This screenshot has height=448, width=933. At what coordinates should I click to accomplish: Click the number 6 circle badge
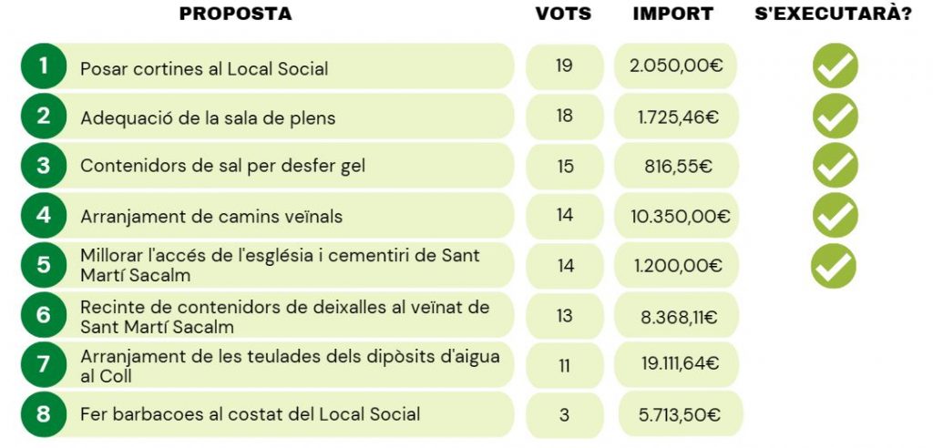43,315
